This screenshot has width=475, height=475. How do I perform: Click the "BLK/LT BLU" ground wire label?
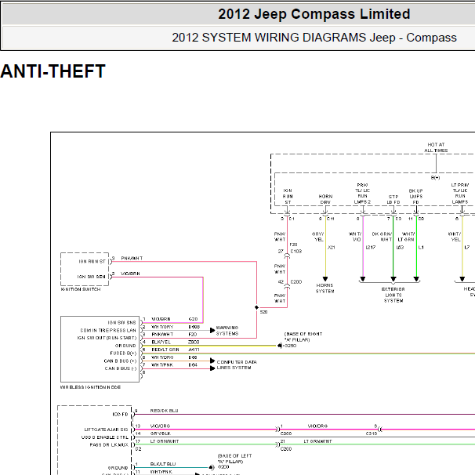coord(163,464)
